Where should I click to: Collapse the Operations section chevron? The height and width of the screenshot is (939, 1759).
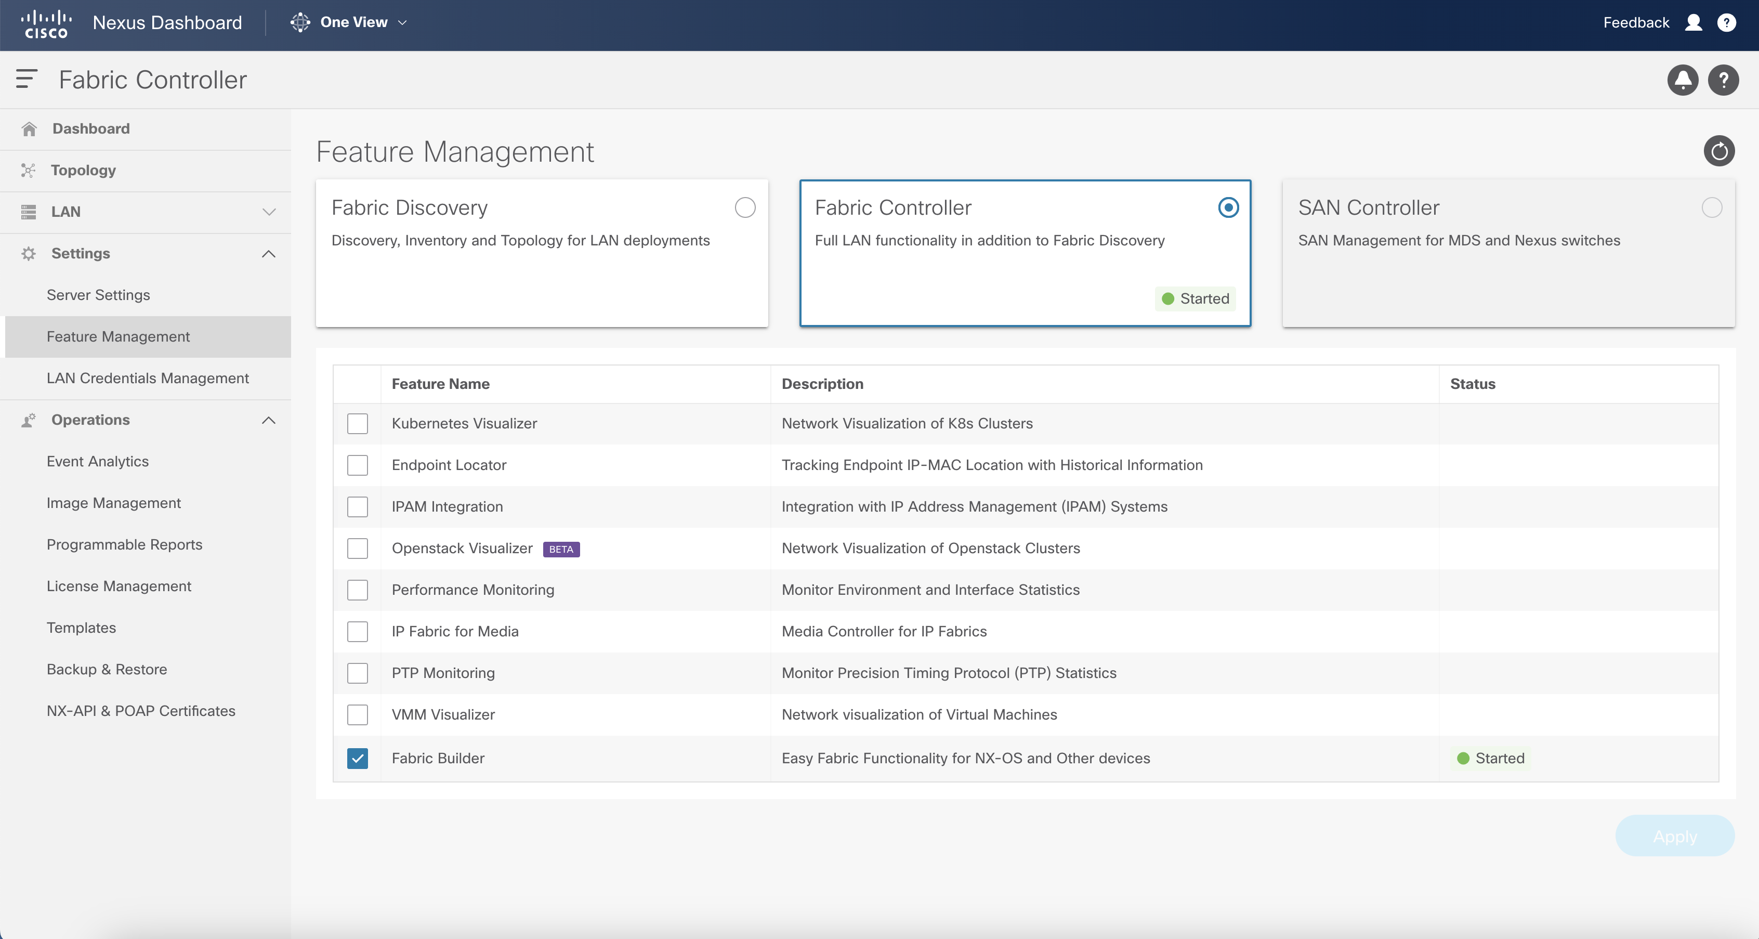tap(269, 420)
